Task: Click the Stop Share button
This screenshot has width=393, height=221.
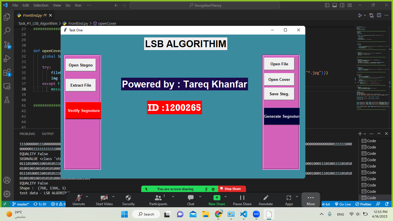Action: [x=232, y=189]
